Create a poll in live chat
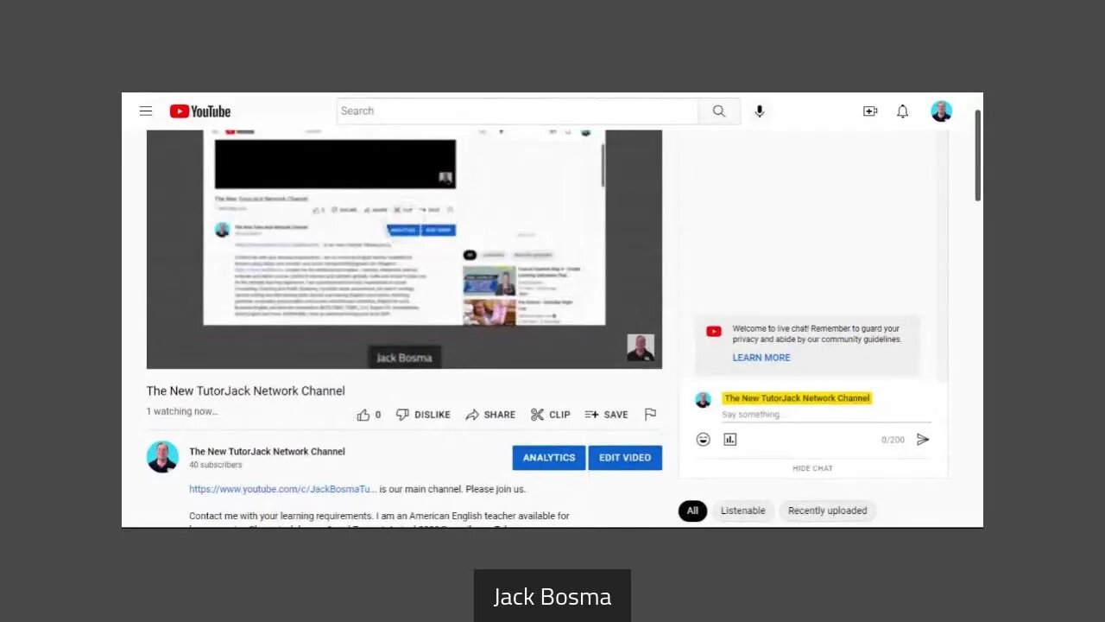 (x=730, y=440)
